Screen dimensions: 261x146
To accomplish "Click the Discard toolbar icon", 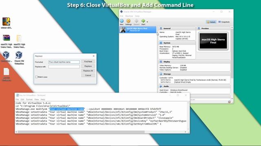I will point(136,21).
